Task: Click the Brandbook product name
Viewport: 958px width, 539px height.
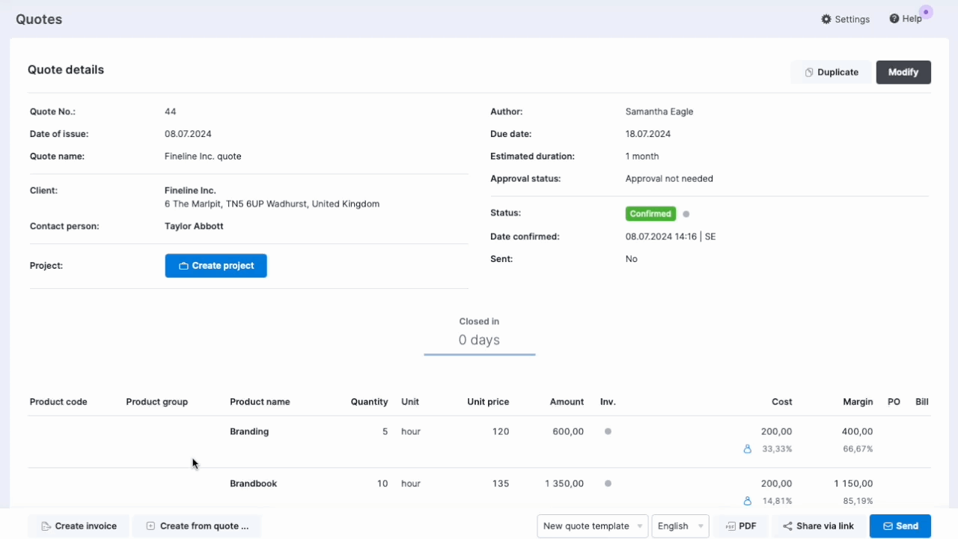Action: point(254,484)
